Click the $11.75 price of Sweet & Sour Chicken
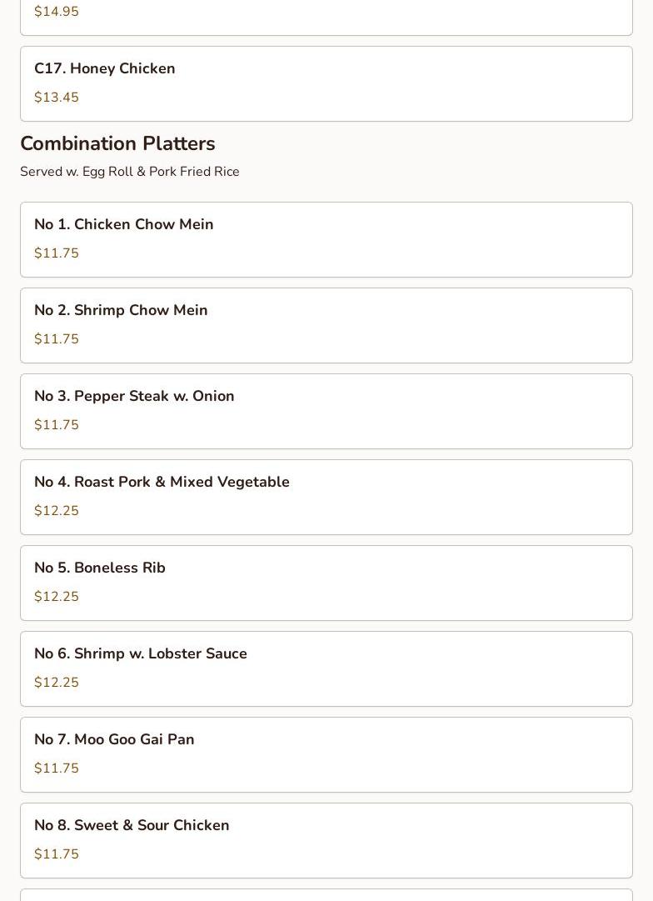Viewport: 653px width, 901px height. [57, 853]
